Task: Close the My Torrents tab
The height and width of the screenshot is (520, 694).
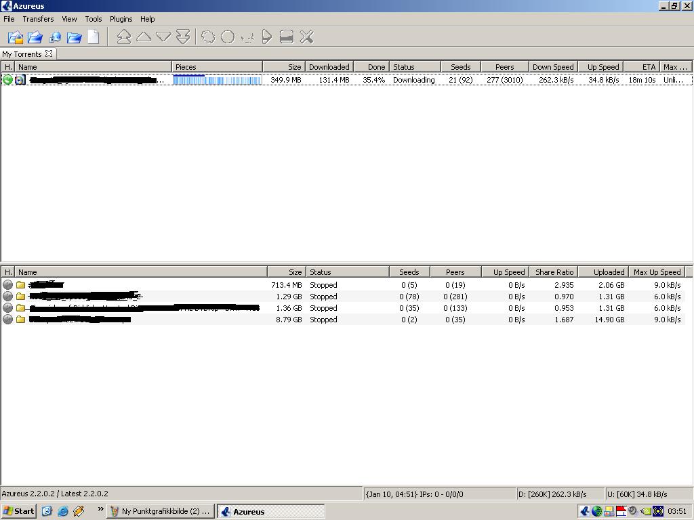Action: click(49, 53)
